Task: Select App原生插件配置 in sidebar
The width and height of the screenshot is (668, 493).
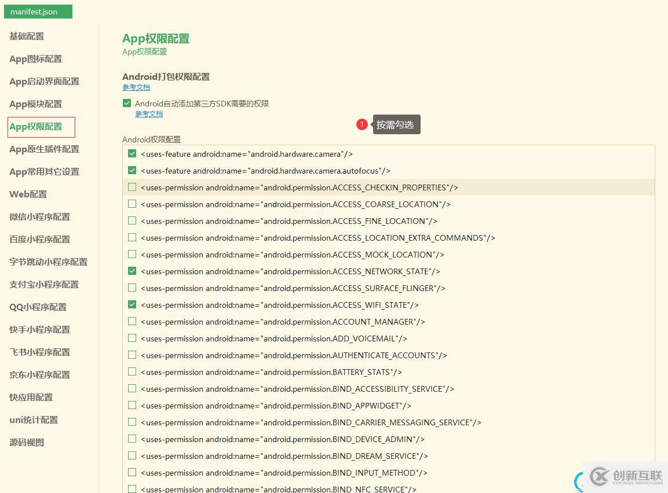Action: 44,149
